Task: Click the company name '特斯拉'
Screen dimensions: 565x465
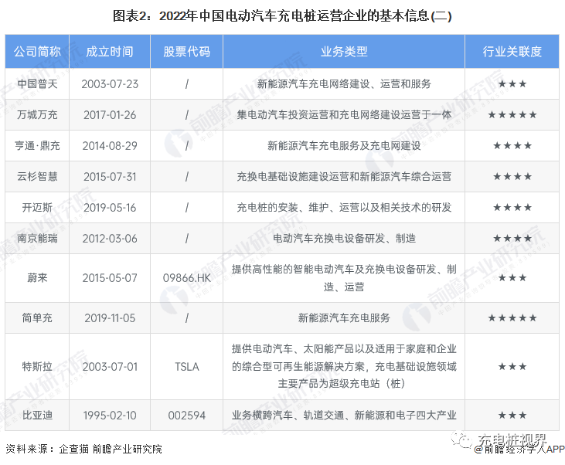Action: coord(37,367)
